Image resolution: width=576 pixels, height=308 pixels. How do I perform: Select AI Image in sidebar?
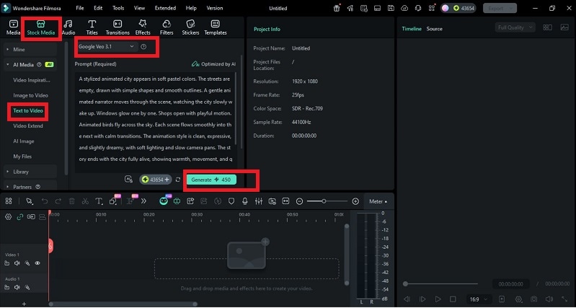click(24, 141)
